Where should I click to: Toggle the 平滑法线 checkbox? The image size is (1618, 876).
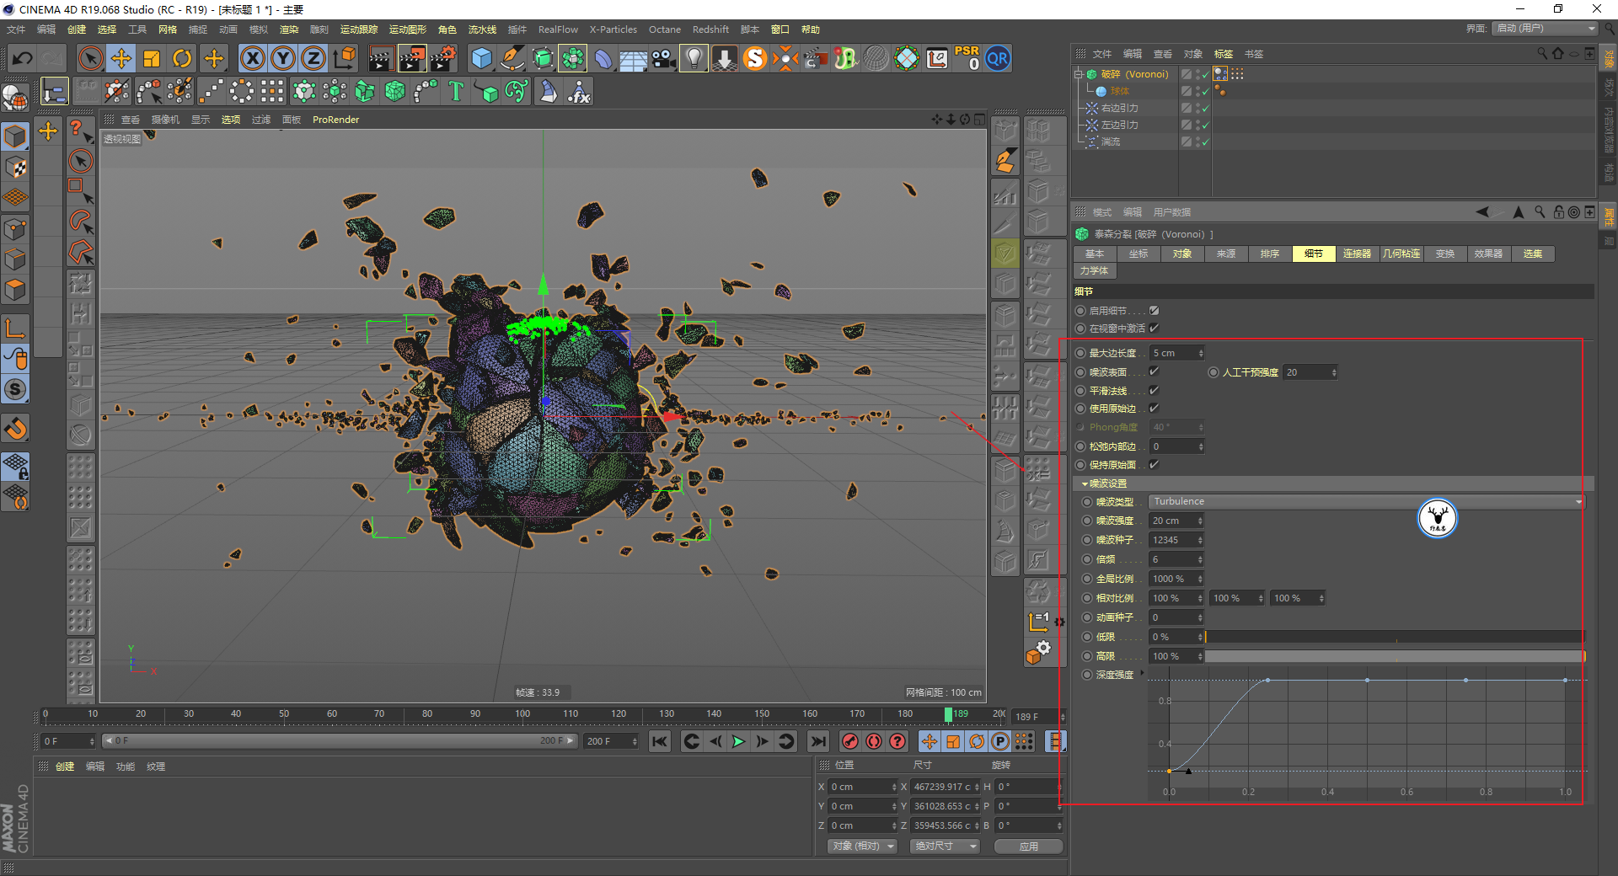pos(1155,391)
